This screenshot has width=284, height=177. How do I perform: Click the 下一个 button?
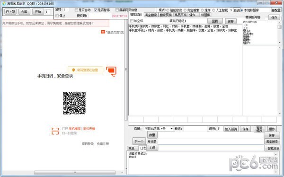(139, 141)
